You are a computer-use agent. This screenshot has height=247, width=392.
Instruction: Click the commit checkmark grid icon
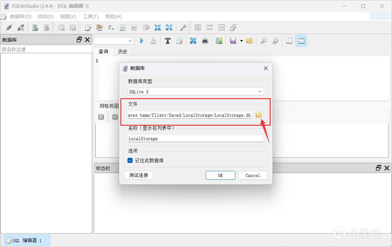(x=115, y=117)
